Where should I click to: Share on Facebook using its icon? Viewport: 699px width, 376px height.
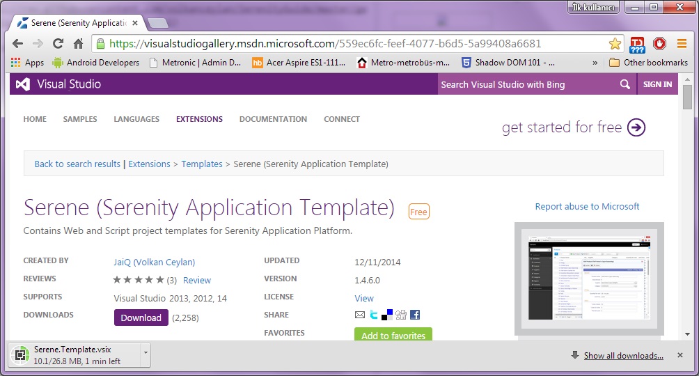pos(415,315)
